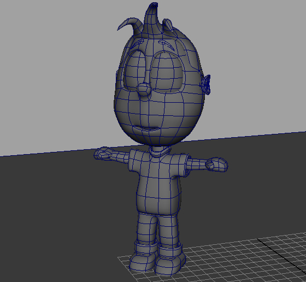
Task: Click the ground grid's dark axis line
Action: 281,254
